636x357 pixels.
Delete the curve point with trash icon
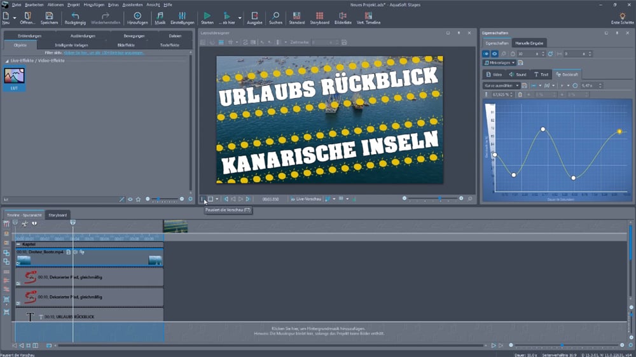[x=520, y=95]
